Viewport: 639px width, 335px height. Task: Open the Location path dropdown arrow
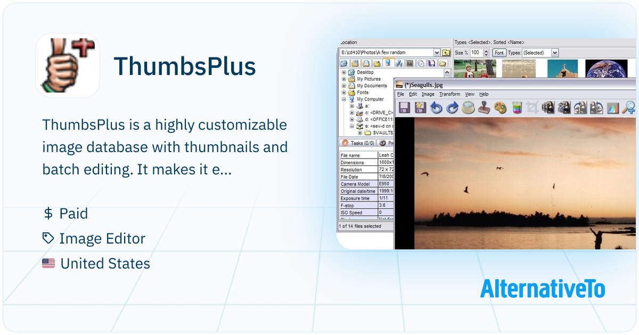(x=437, y=53)
